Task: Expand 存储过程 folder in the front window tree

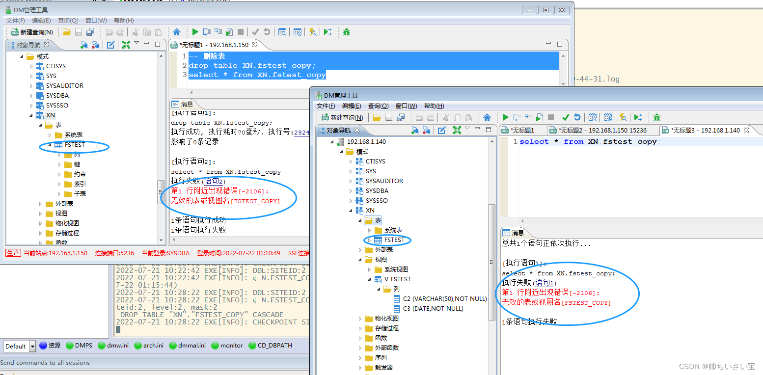Action: (x=360, y=328)
